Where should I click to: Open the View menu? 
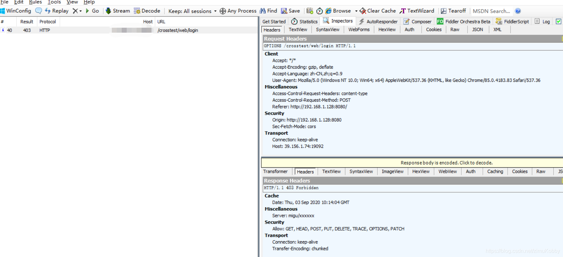tap(72, 2)
